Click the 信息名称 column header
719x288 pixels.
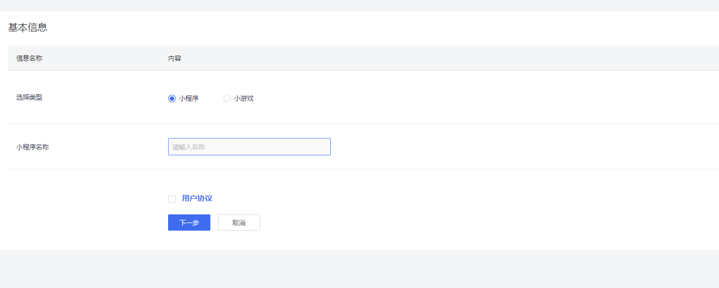(29, 58)
